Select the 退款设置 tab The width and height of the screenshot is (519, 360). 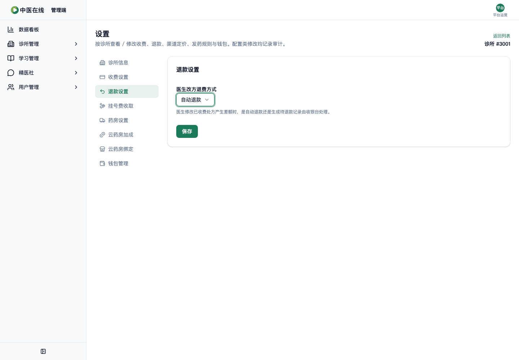click(127, 91)
